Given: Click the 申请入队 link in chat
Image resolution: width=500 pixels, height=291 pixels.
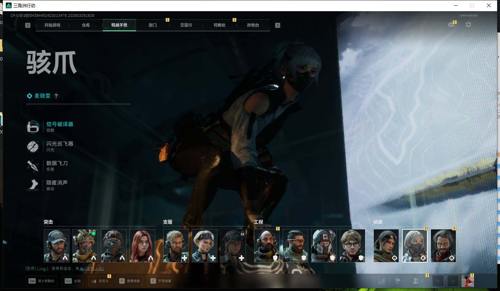Looking at the screenshot, I should tap(94, 269).
